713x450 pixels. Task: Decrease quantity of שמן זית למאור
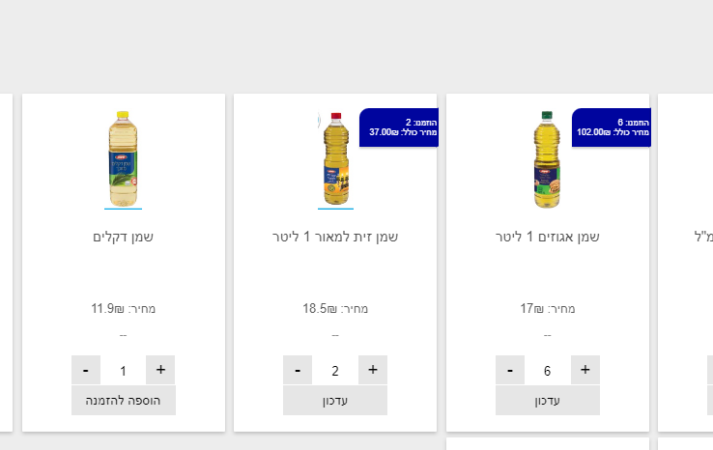click(x=298, y=370)
